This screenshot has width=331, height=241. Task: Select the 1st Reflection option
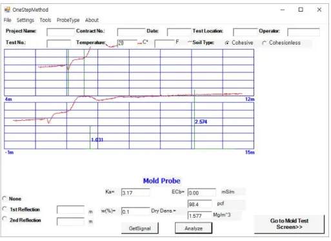coord(21,209)
